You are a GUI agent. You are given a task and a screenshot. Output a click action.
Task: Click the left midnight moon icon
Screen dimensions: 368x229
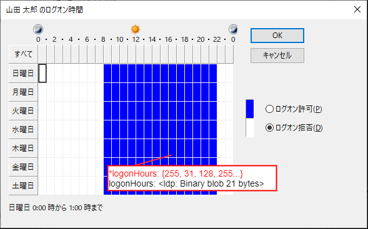[38, 29]
